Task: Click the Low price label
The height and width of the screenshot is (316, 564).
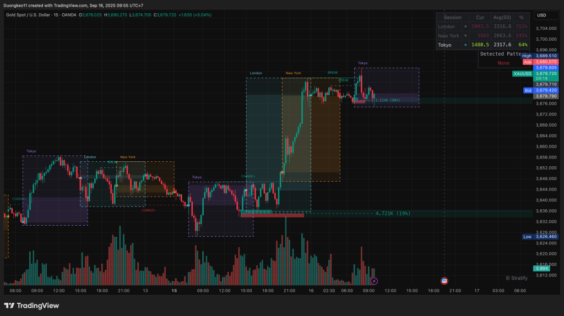Action: 527,237
